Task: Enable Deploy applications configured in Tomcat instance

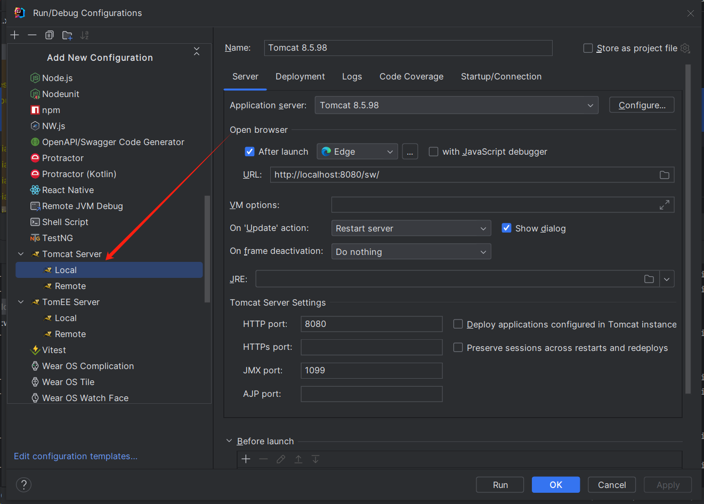Action: [x=458, y=324]
